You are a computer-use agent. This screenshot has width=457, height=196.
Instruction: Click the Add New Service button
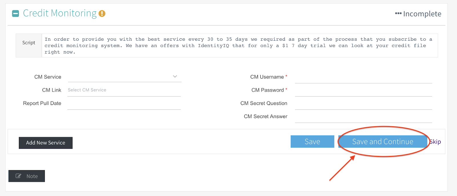tap(46, 143)
